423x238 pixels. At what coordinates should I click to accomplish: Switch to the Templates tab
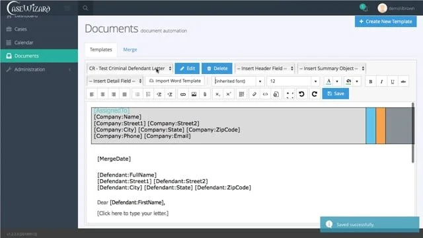pyautogui.click(x=101, y=50)
